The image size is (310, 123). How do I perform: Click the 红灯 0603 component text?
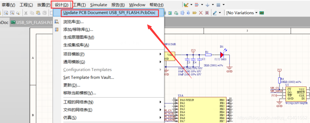(221, 59)
